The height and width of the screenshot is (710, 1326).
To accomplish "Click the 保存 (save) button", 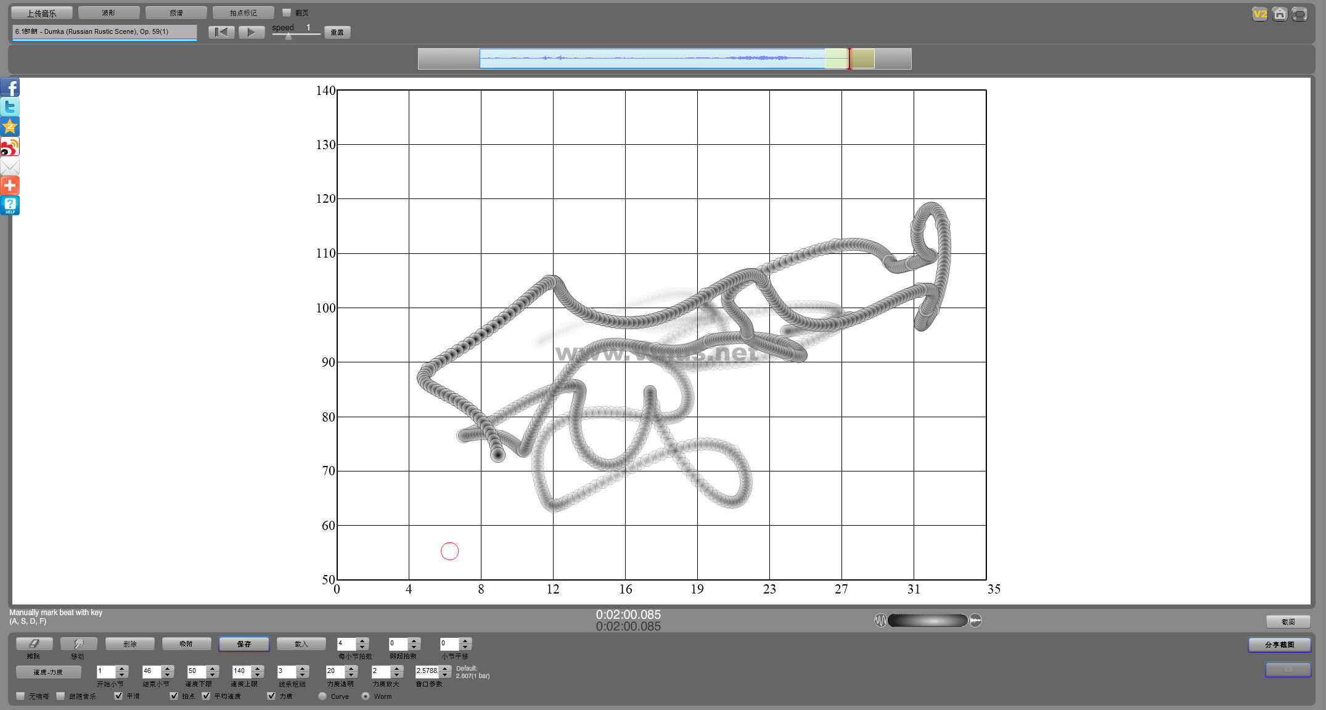I will (244, 643).
